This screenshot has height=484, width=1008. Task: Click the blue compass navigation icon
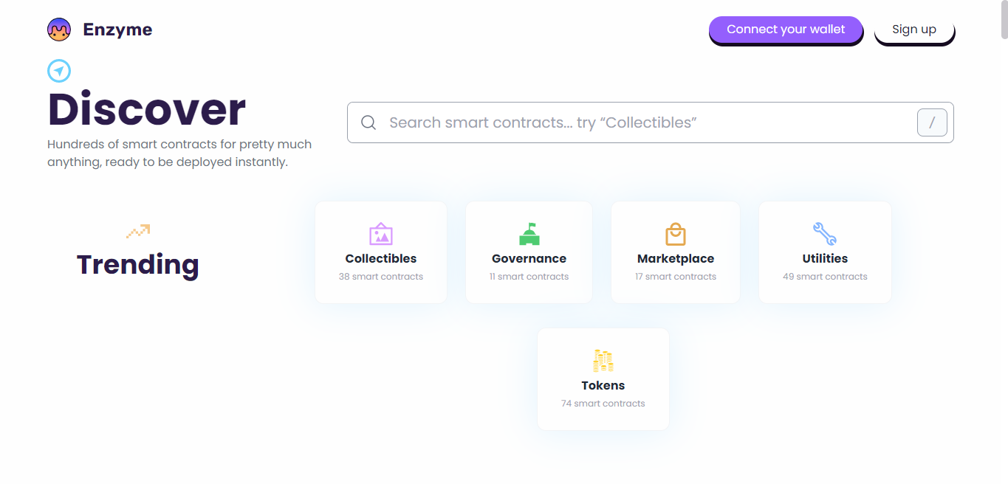coord(59,71)
